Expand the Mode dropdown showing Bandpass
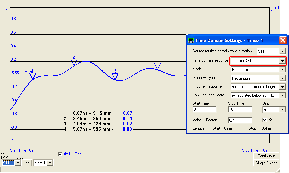 click(282, 70)
